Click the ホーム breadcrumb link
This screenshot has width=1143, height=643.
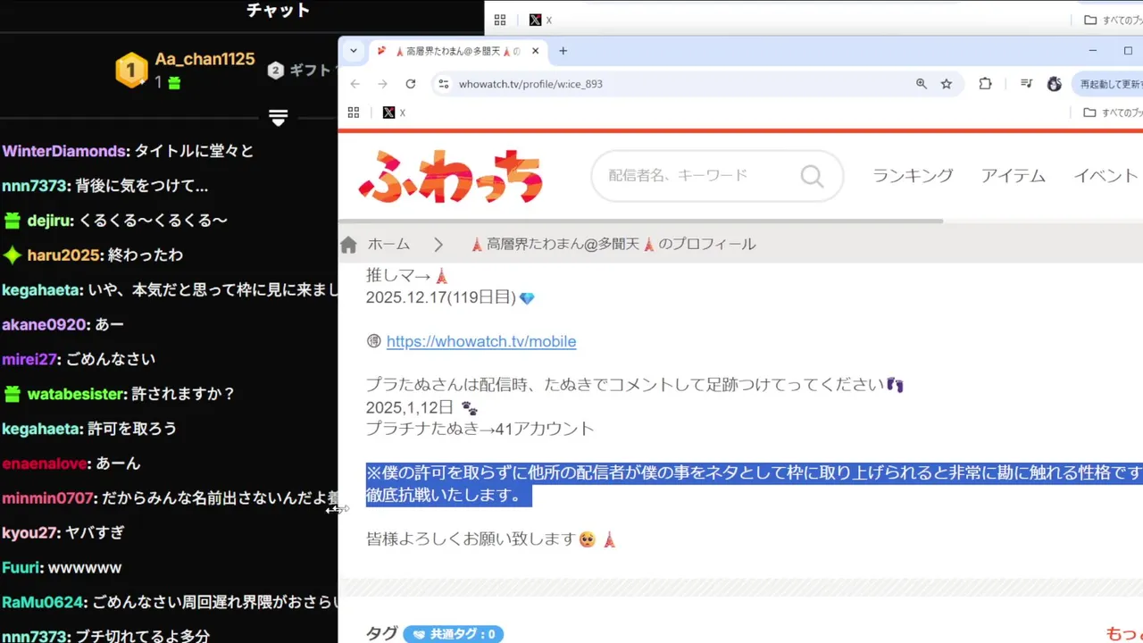[x=388, y=245]
